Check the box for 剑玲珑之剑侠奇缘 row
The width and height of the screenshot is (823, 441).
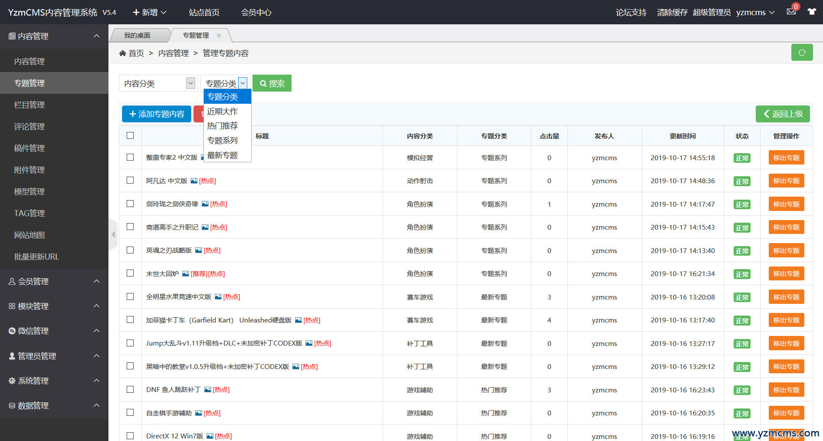[x=130, y=204]
